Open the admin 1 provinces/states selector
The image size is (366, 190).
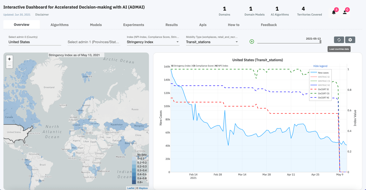[x=94, y=42]
